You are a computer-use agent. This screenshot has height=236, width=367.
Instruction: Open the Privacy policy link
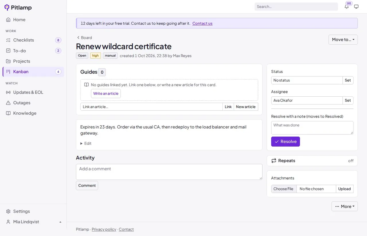pos(104,229)
